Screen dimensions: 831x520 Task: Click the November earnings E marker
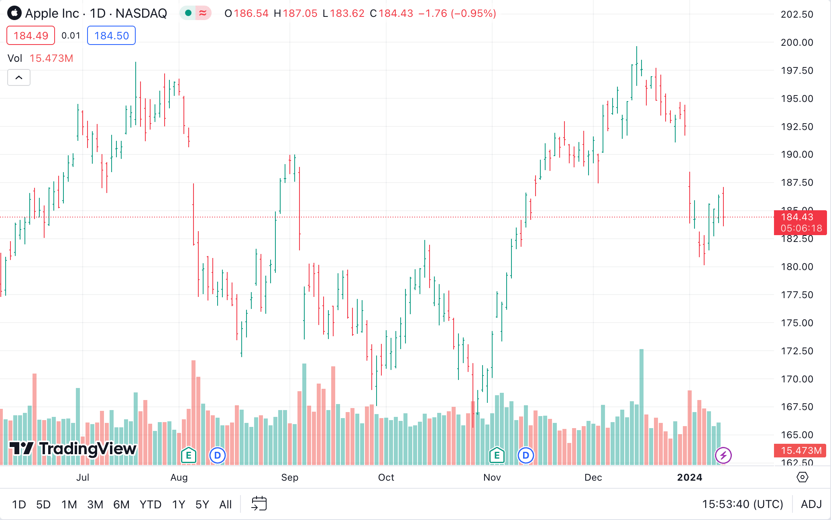coord(497,455)
